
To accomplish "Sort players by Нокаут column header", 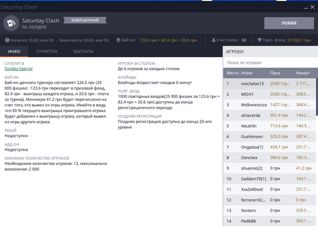I will point(303,73).
